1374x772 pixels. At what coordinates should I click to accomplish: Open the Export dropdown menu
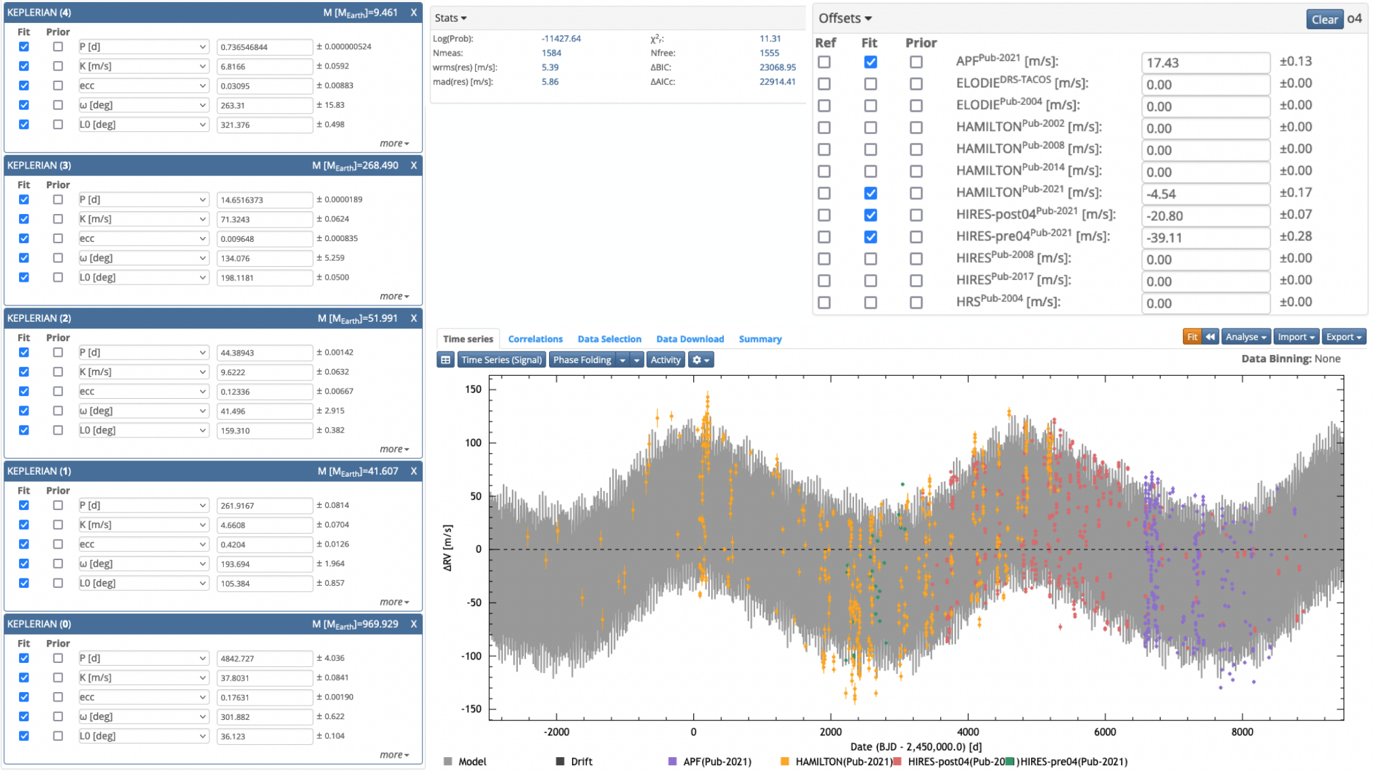[x=1343, y=337]
